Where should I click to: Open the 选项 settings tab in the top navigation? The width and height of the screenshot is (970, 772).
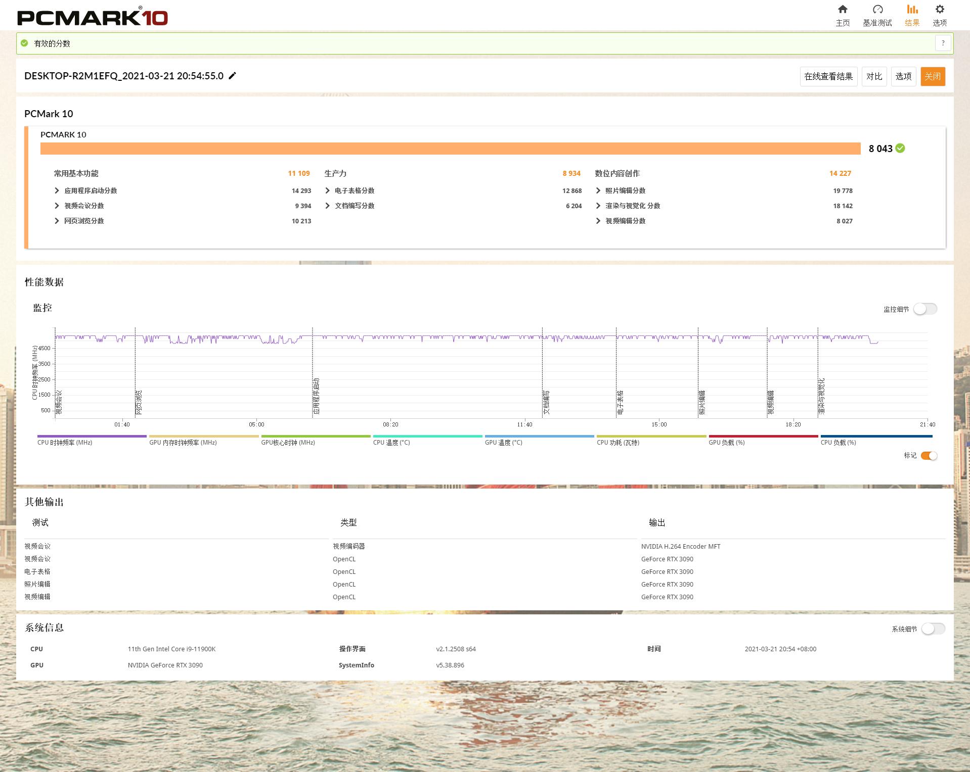click(940, 16)
